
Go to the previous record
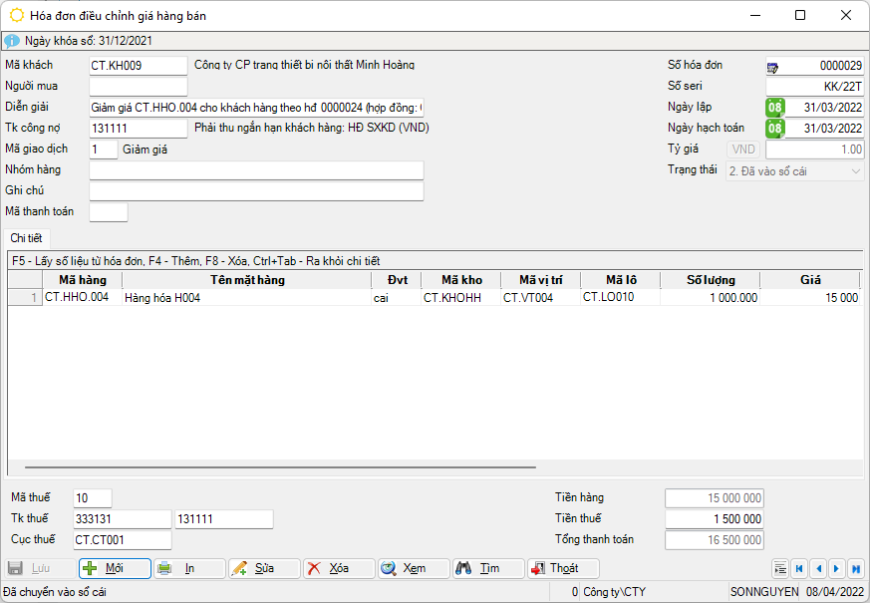[x=818, y=569]
